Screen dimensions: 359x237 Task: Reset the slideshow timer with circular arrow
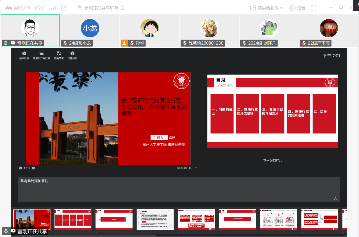(196, 168)
